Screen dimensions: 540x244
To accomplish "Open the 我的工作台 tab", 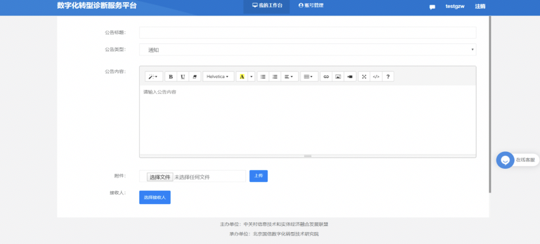I will pos(267,5).
